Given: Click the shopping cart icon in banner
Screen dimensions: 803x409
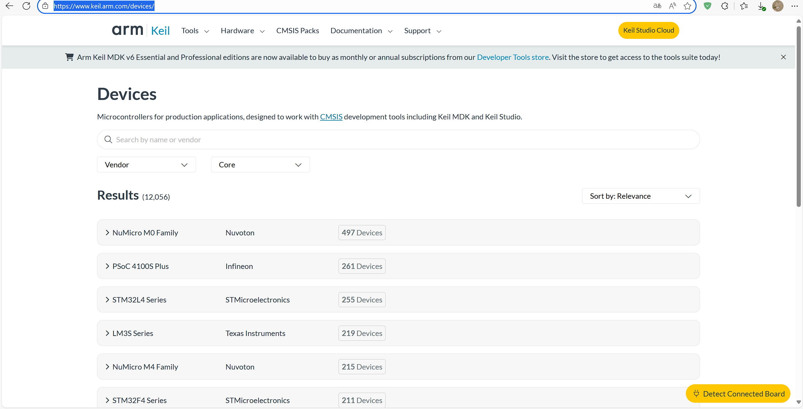Looking at the screenshot, I should tap(69, 57).
